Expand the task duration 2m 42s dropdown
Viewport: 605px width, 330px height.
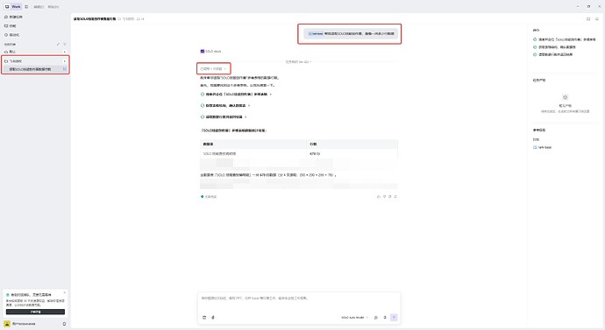point(299,61)
